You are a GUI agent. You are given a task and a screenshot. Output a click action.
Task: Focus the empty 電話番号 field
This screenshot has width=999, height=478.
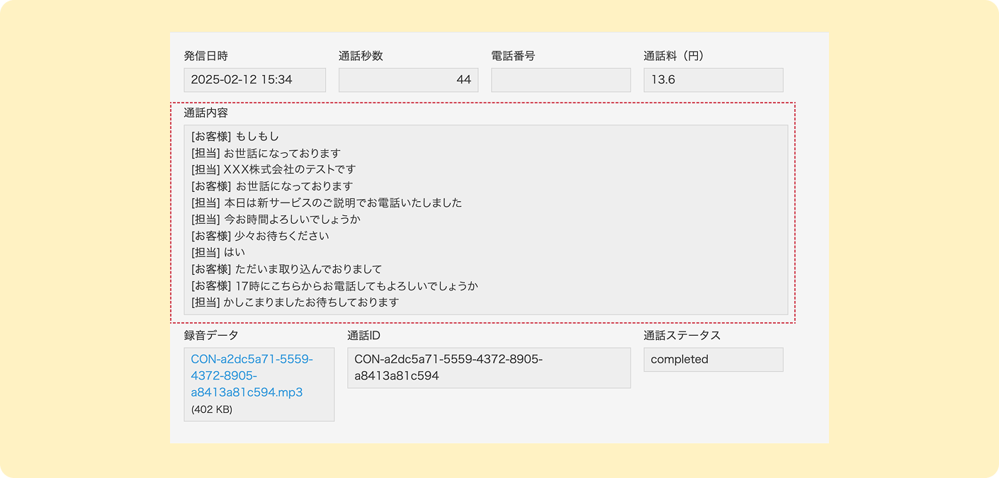560,80
